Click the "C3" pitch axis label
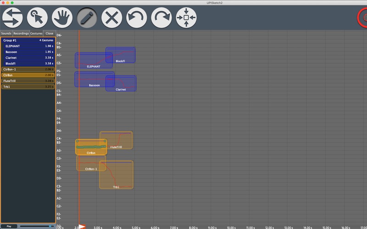The height and width of the screenshot is (229, 367). pos(59,186)
